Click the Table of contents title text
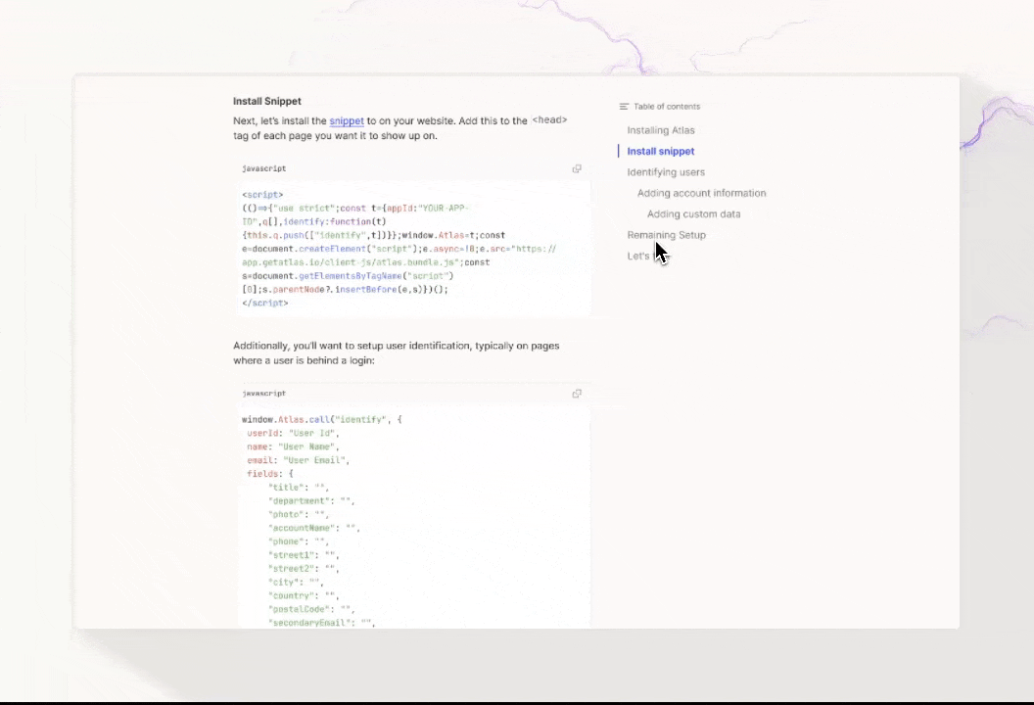Image resolution: width=1034 pixels, height=705 pixels. coord(667,107)
